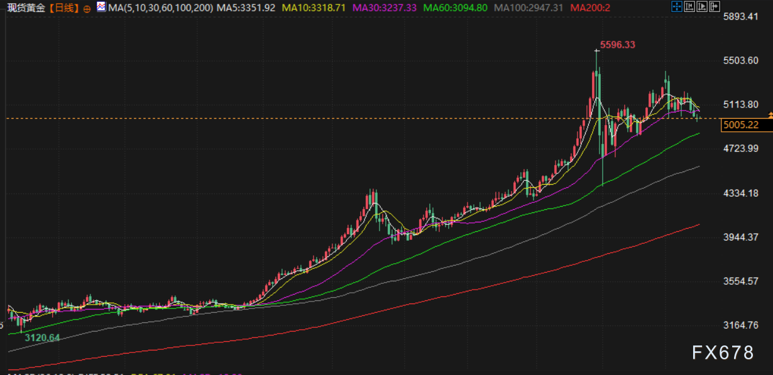Click the 5005.22 current price tag
Viewport: 773px width, 375px height.
coord(740,125)
